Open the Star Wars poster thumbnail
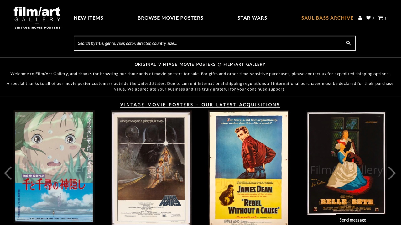Screen dimensions: 401x225 point(151,168)
